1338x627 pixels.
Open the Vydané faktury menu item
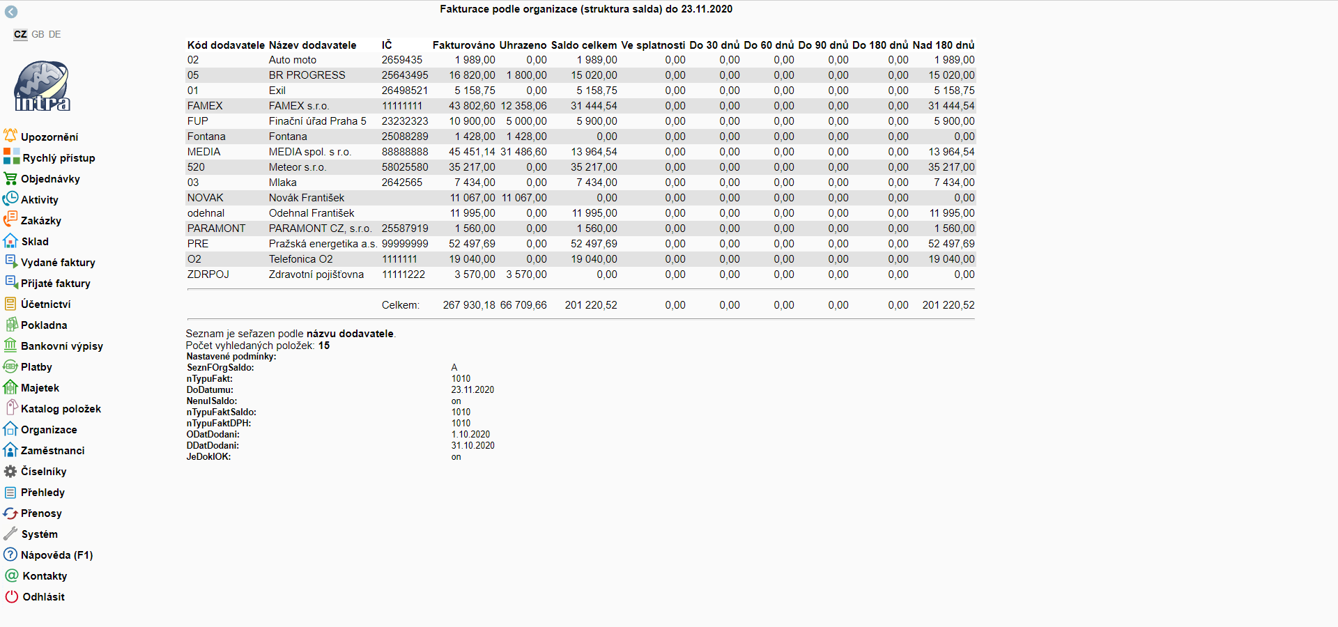58,263
